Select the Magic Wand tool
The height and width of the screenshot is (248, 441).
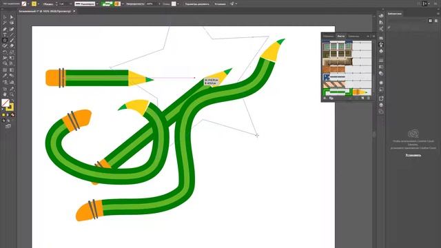[5, 23]
